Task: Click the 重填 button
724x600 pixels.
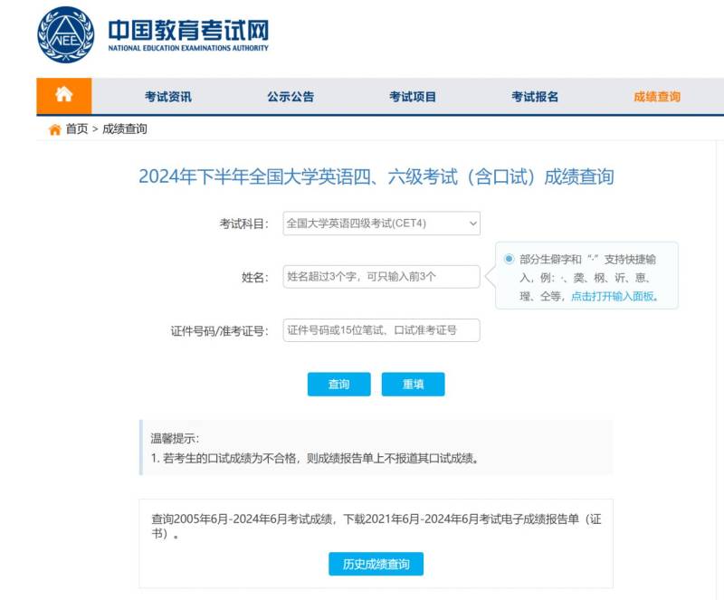Action: [x=414, y=385]
